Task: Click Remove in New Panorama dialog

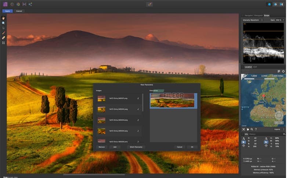Action: [102, 147]
